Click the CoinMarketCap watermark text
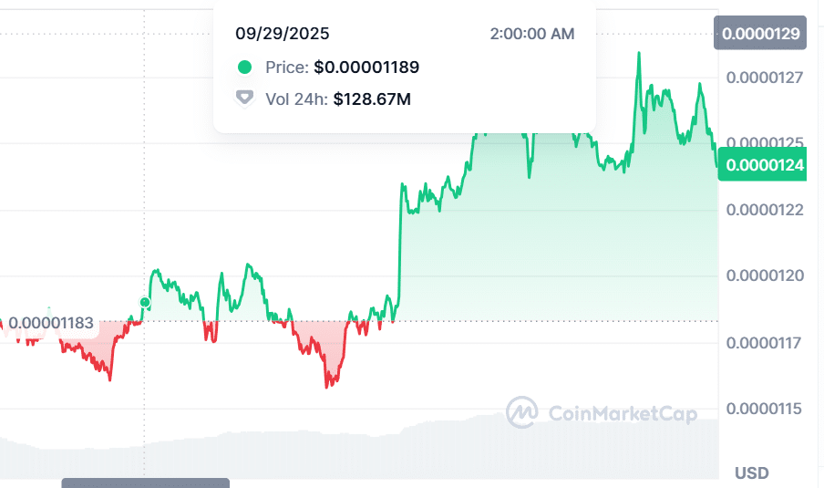The image size is (824, 488). (x=623, y=414)
